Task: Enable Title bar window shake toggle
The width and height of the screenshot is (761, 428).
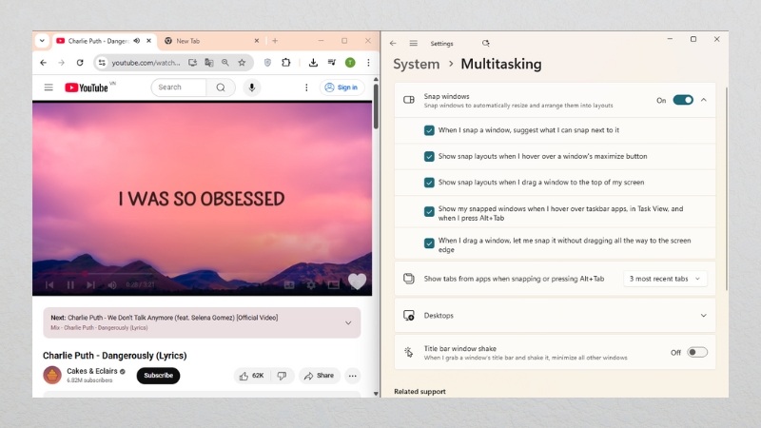Action: pyautogui.click(x=697, y=352)
